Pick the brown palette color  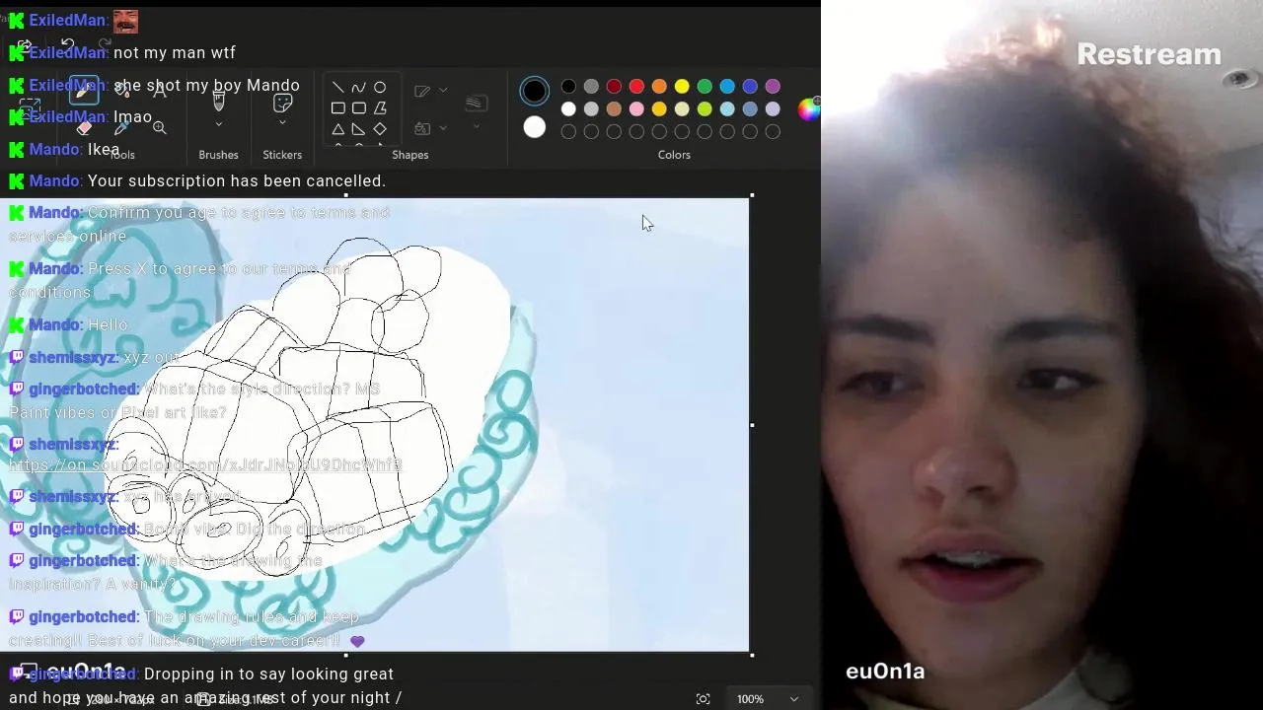tap(614, 109)
